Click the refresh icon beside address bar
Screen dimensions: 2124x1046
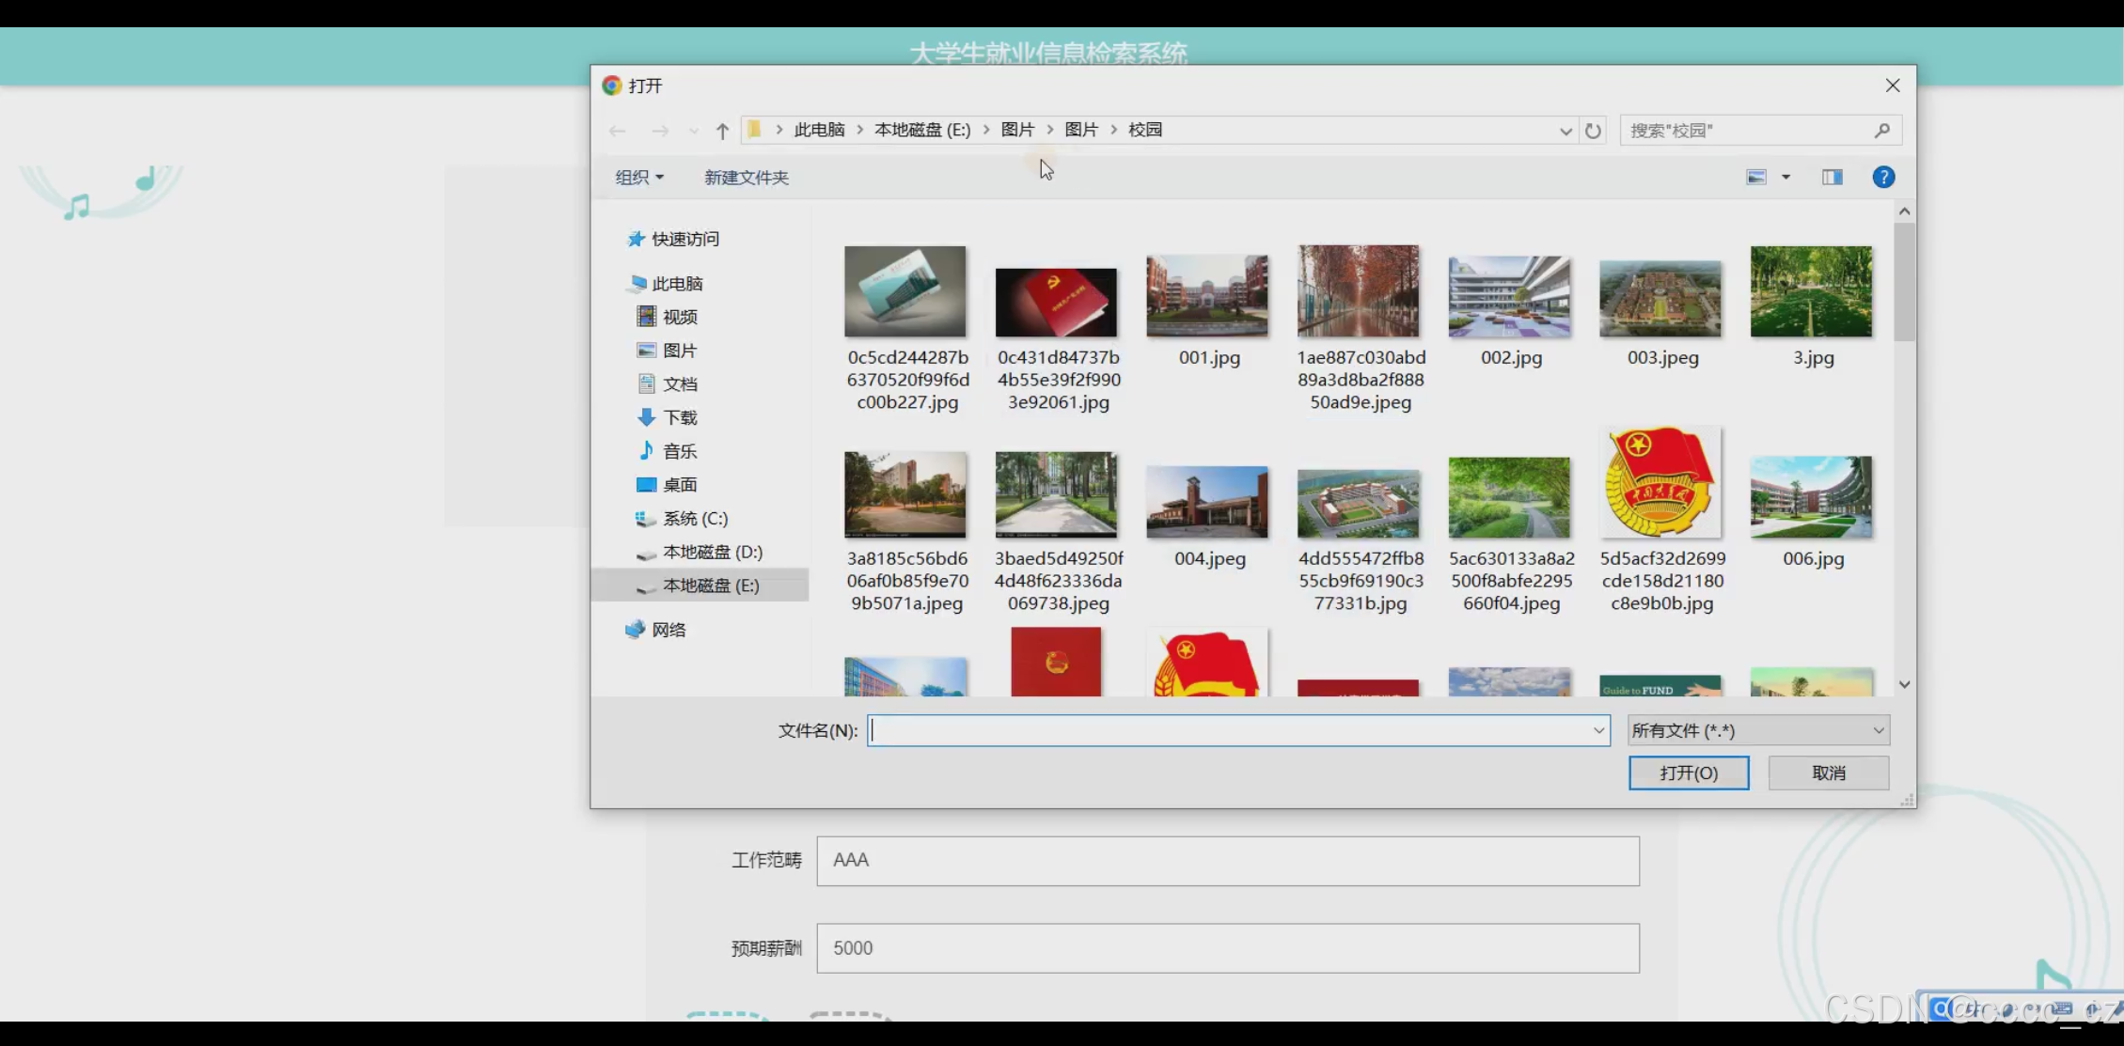click(1593, 131)
